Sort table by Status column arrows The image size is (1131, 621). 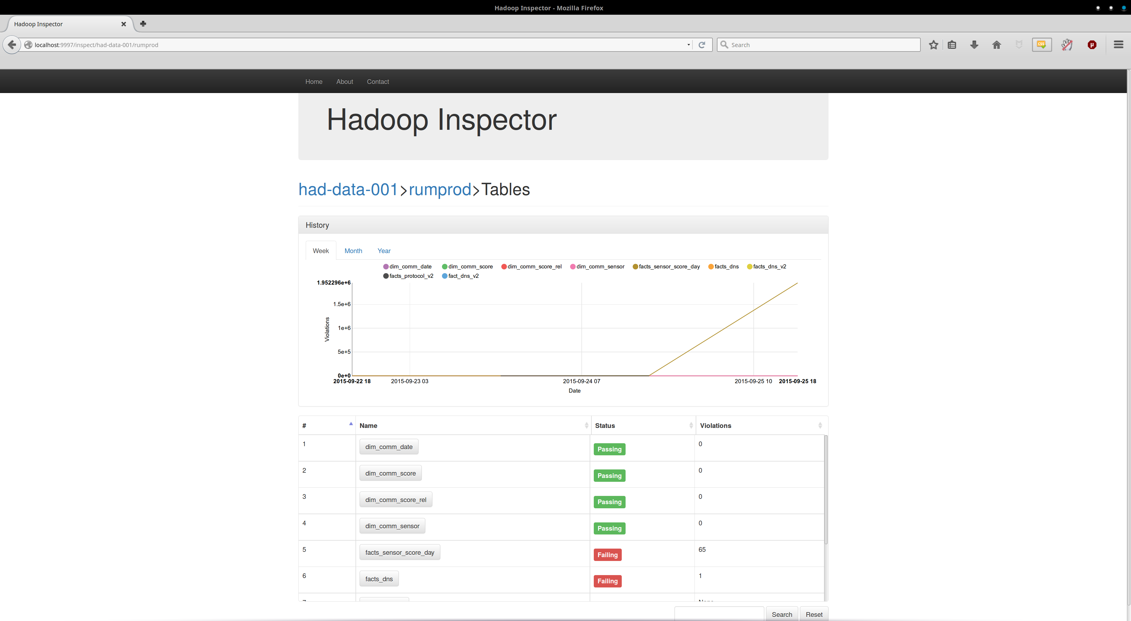pos(691,426)
